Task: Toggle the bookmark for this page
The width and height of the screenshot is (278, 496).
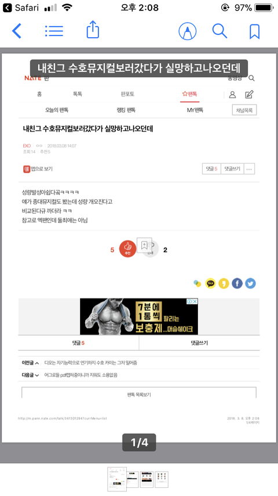Action: pyautogui.click(x=254, y=31)
